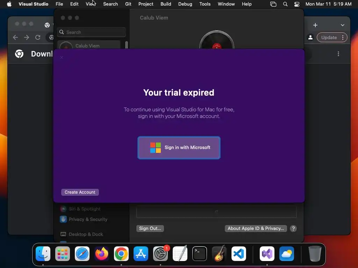Open the File menu
This screenshot has height=268, width=358.
click(x=59, y=4)
